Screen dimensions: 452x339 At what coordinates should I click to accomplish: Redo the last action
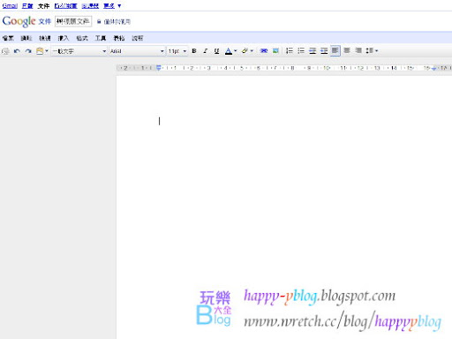28,51
